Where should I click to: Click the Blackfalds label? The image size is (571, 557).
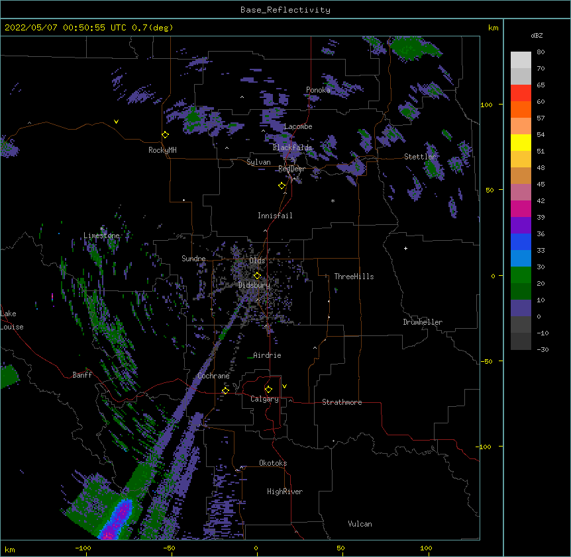[x=292, y=148]
